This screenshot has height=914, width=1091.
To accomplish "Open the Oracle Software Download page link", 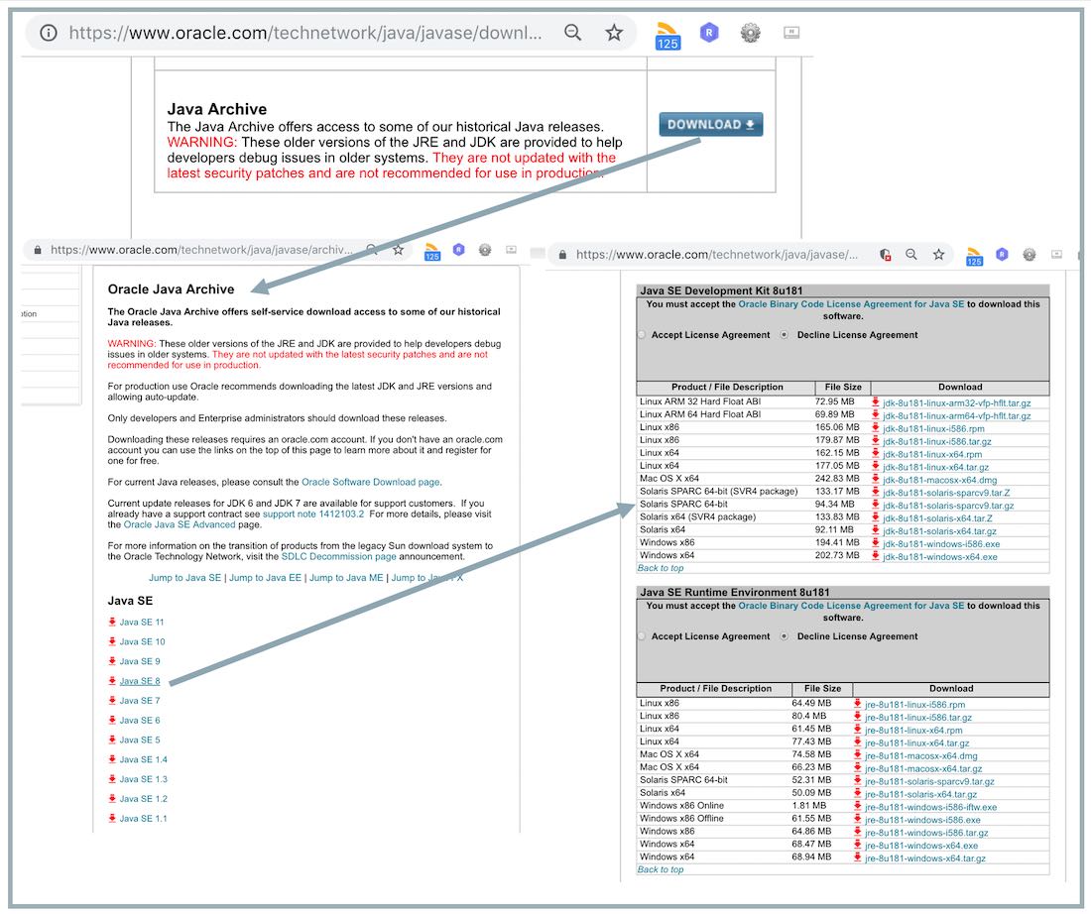I will (x=371, y=482).
